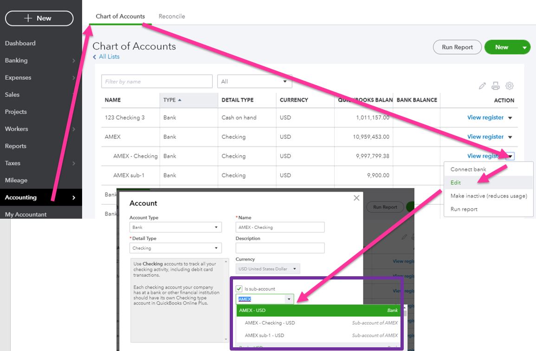Viewport: 536px width, 351px height.
Task: Open the Account Type dropdown in the dialog
Action: (x=175, y=227)
